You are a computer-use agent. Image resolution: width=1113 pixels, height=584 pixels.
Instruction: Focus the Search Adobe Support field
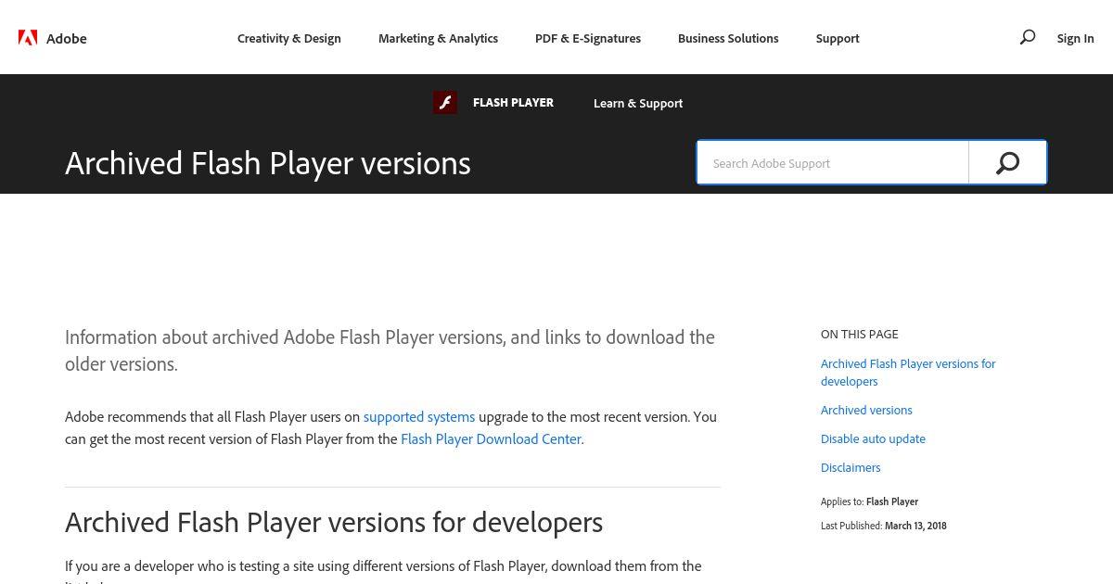click(x=833, y=163)
